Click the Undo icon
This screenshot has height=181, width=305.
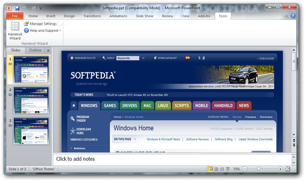24,8
